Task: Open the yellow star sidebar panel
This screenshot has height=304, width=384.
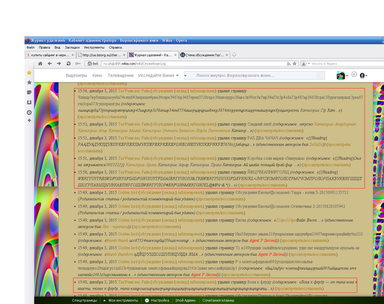Action: tap(29, 73)
